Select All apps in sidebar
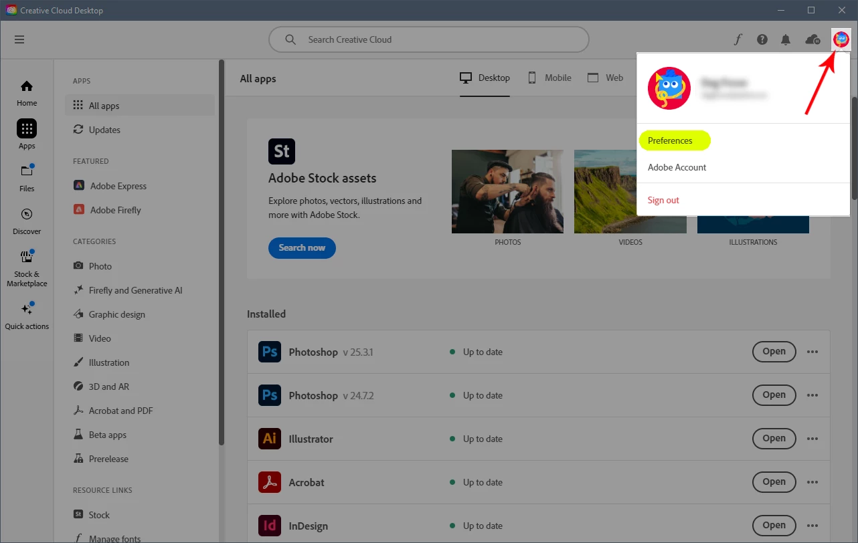 pos(140,106)
